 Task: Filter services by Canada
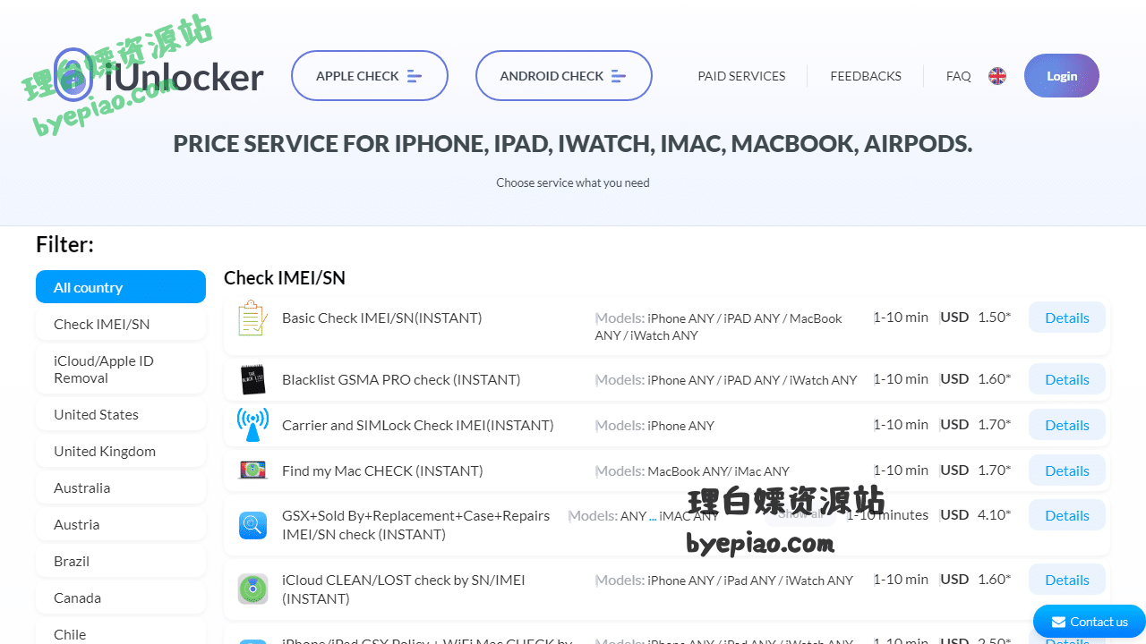click(x=121, y=597)
